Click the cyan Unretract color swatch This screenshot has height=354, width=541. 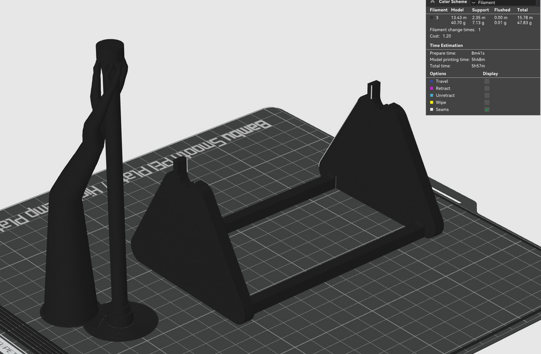[x=432, y=95]
